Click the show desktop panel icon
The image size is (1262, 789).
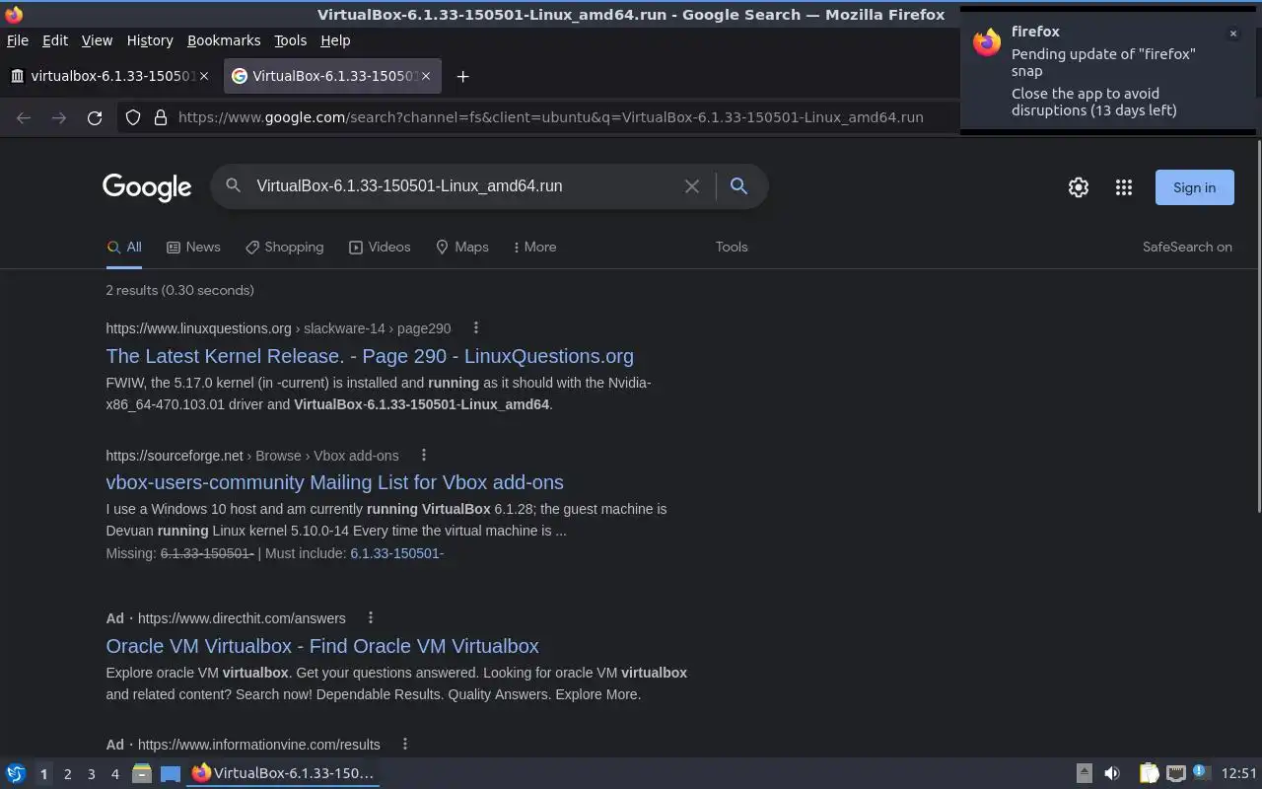pos(171,773)
